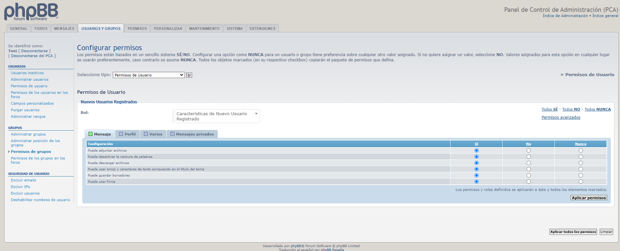Click 'Aplicar todos los permisos' button

pyautogui.click(x=573, y=232)
